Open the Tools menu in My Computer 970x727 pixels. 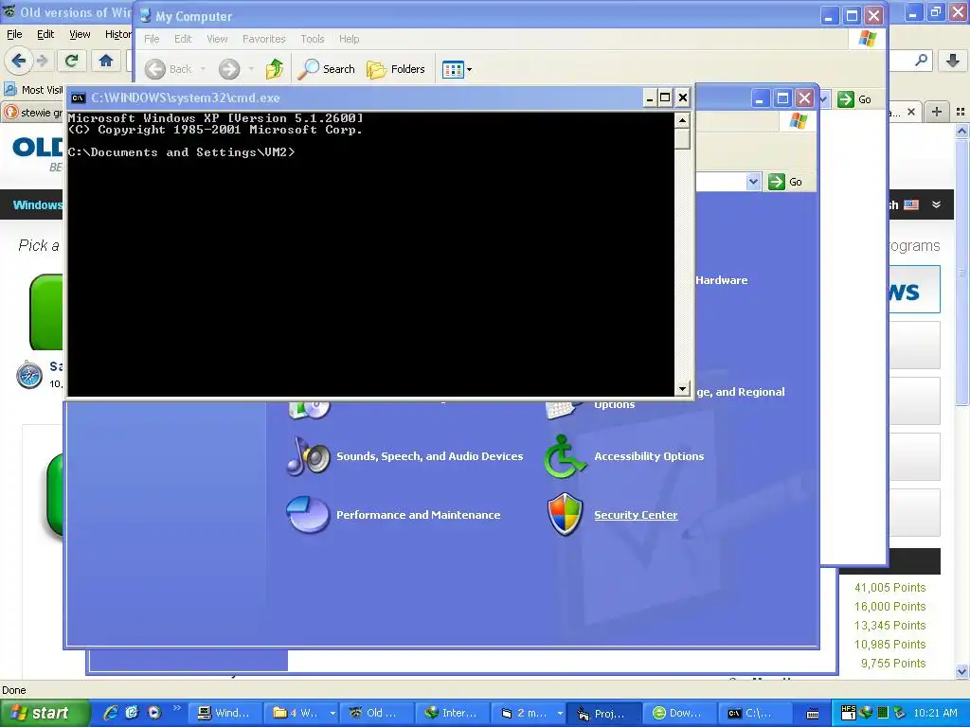tap(313, 39)
